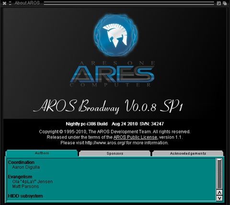
Task: Click the HIDD subsystem heading
Action: (x=25, y=196)
